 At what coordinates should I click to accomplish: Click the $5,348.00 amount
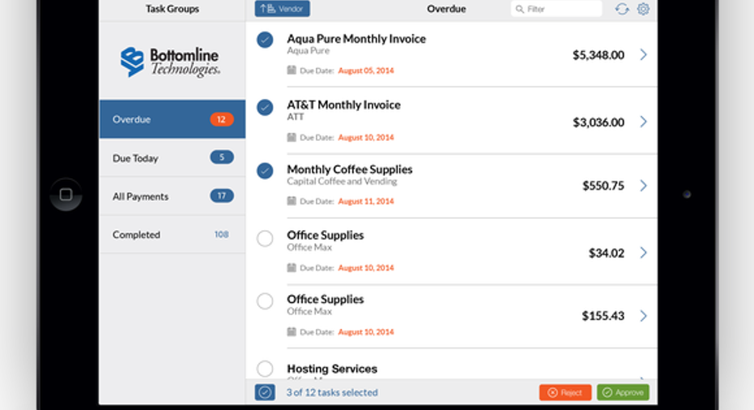[599, 55]
